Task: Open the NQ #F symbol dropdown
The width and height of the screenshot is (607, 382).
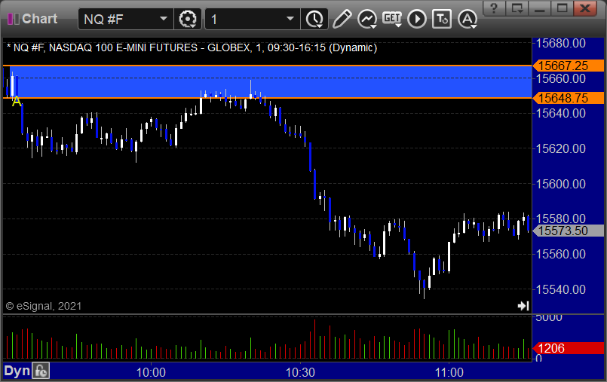Action: point(164,19)
